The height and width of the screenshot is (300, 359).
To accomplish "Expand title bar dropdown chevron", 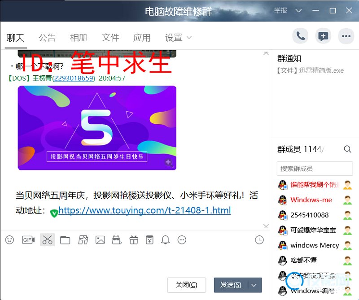I will (x=298, y=11).
